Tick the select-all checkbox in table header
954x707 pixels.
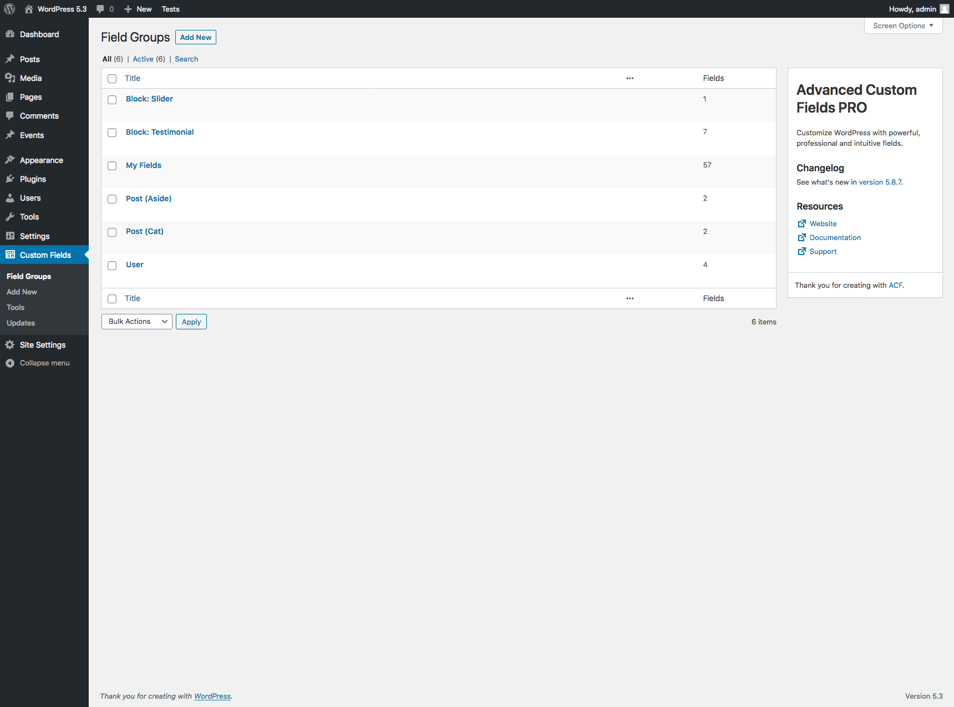pyautogui.click(x=112, y=79)
